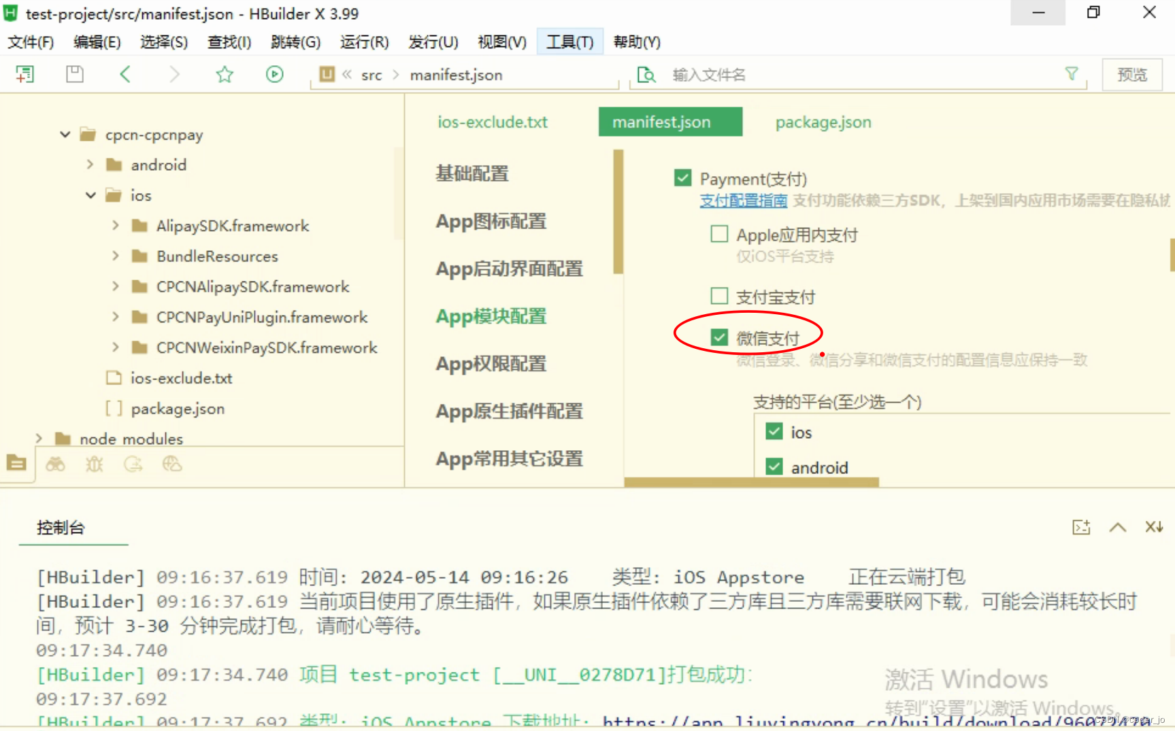Open the 发行(U) menu
Image resolution: width=1175 pixels, height=731 pixels.
tap(433, 42)
